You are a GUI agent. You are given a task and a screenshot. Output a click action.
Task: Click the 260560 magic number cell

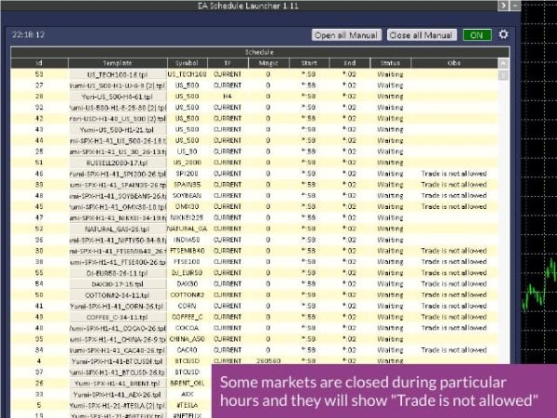[x=268, y=360]
